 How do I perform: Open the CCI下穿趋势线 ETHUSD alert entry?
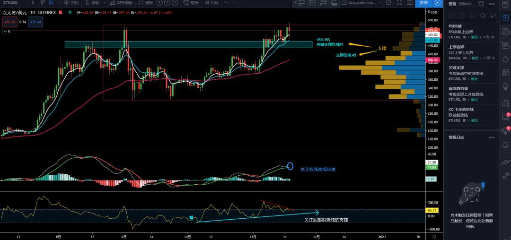tap(471, 115)
